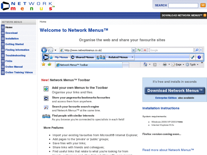207x155 pixels.
Task: Open the Finding Information sidebar item
Action: pyautogui.click(x=17, y=50)
